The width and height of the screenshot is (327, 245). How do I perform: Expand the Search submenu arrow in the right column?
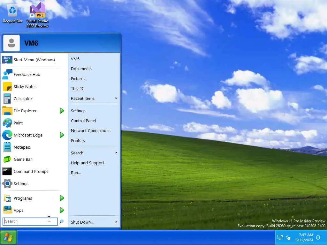[x=116, y=153]
